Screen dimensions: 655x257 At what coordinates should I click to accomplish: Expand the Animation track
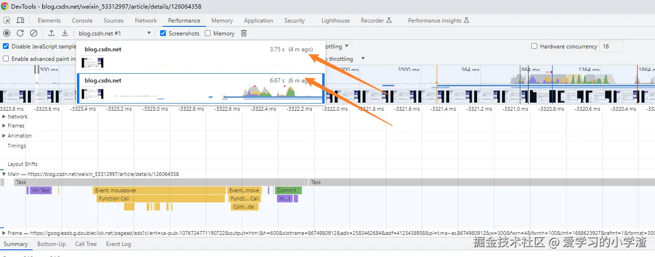pyautogui.click(x=4, y=136)
